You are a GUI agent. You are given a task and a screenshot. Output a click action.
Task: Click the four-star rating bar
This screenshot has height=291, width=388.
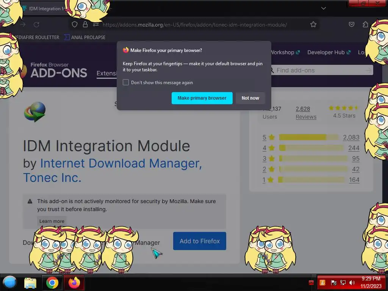[x=311, y=148]
